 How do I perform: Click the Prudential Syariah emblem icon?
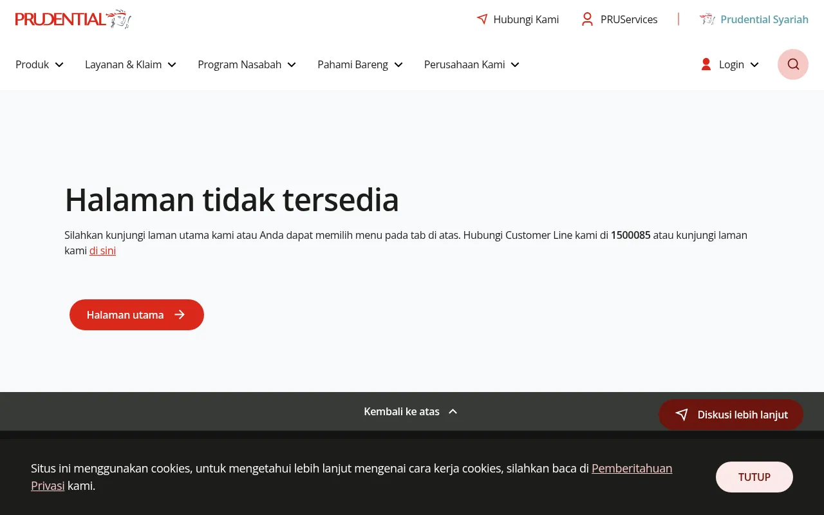tap(707, 19)
